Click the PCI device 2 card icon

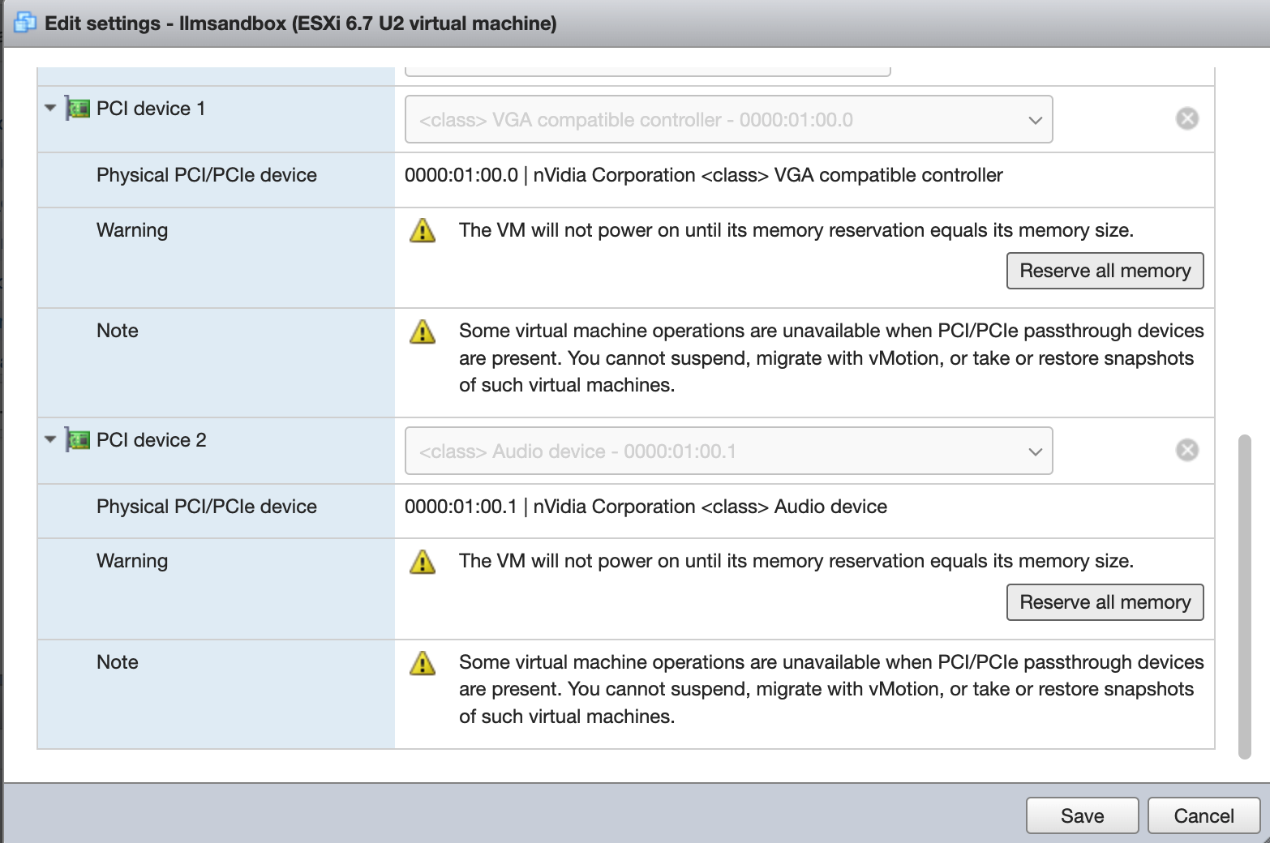78,440
